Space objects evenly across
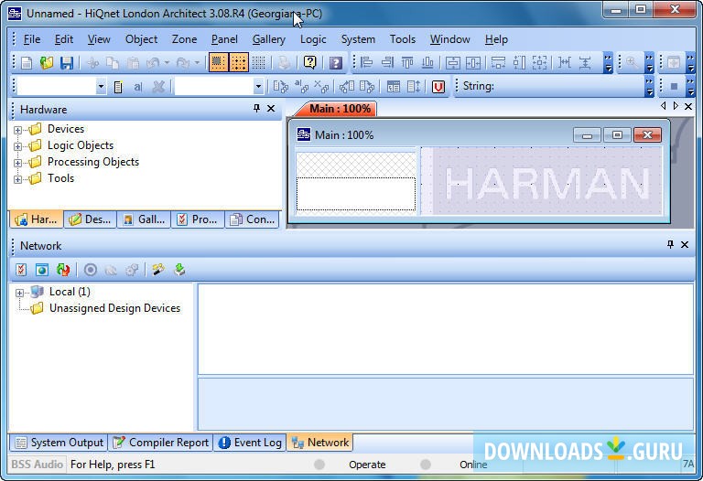This screenshot has width=703, height=481. tap(565, 63)
